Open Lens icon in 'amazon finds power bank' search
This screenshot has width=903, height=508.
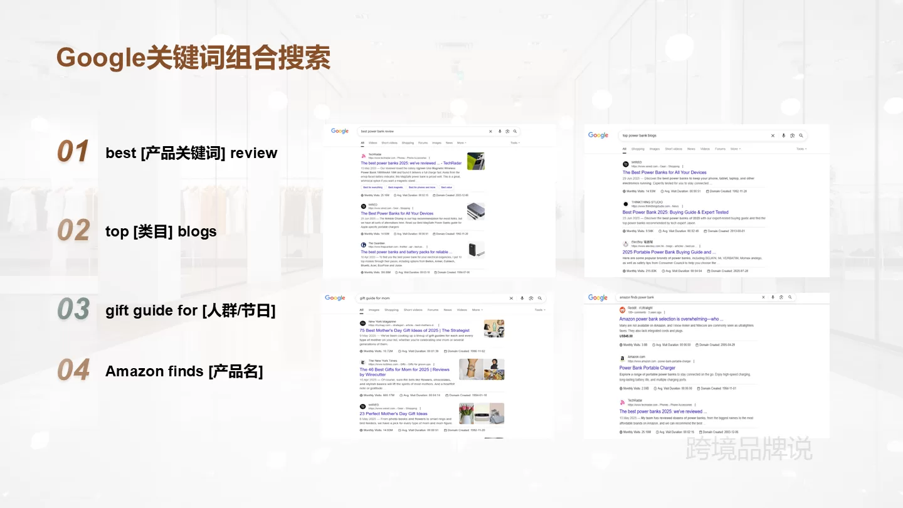click(x=781, y=297)
